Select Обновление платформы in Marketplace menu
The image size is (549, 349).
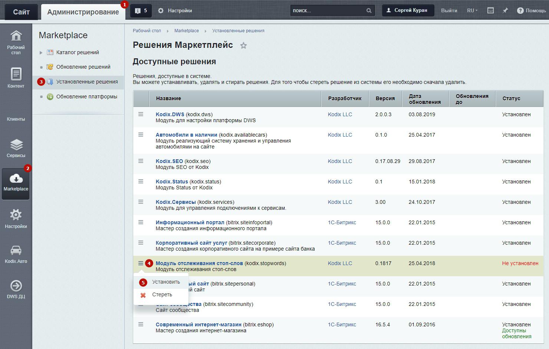pyautogui.click(x=86, y=97)
